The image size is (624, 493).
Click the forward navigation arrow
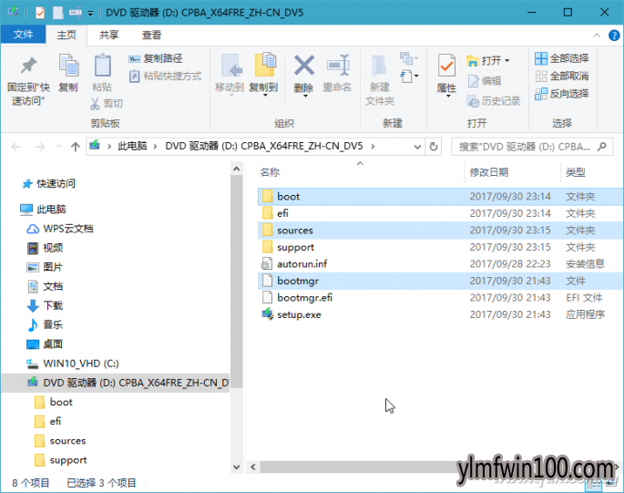[40, 148]
